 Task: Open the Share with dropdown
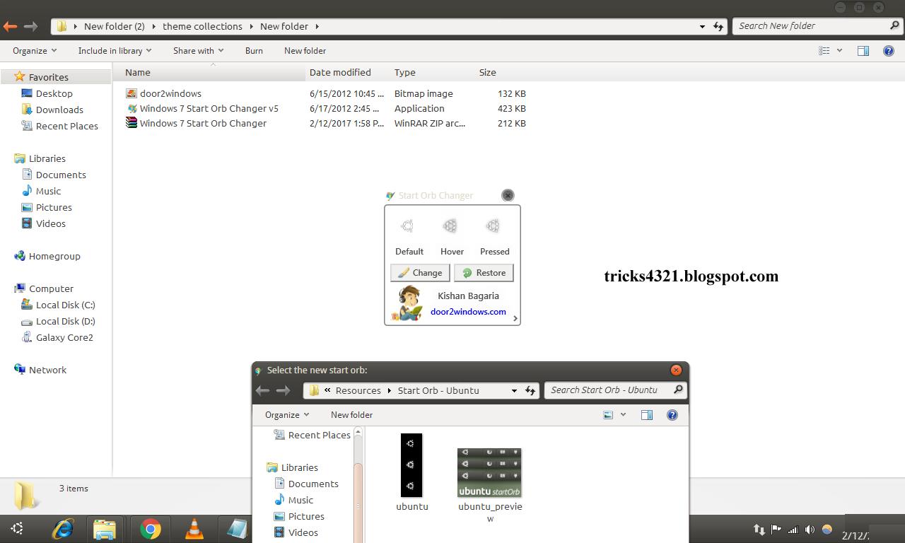click(199, 51)
